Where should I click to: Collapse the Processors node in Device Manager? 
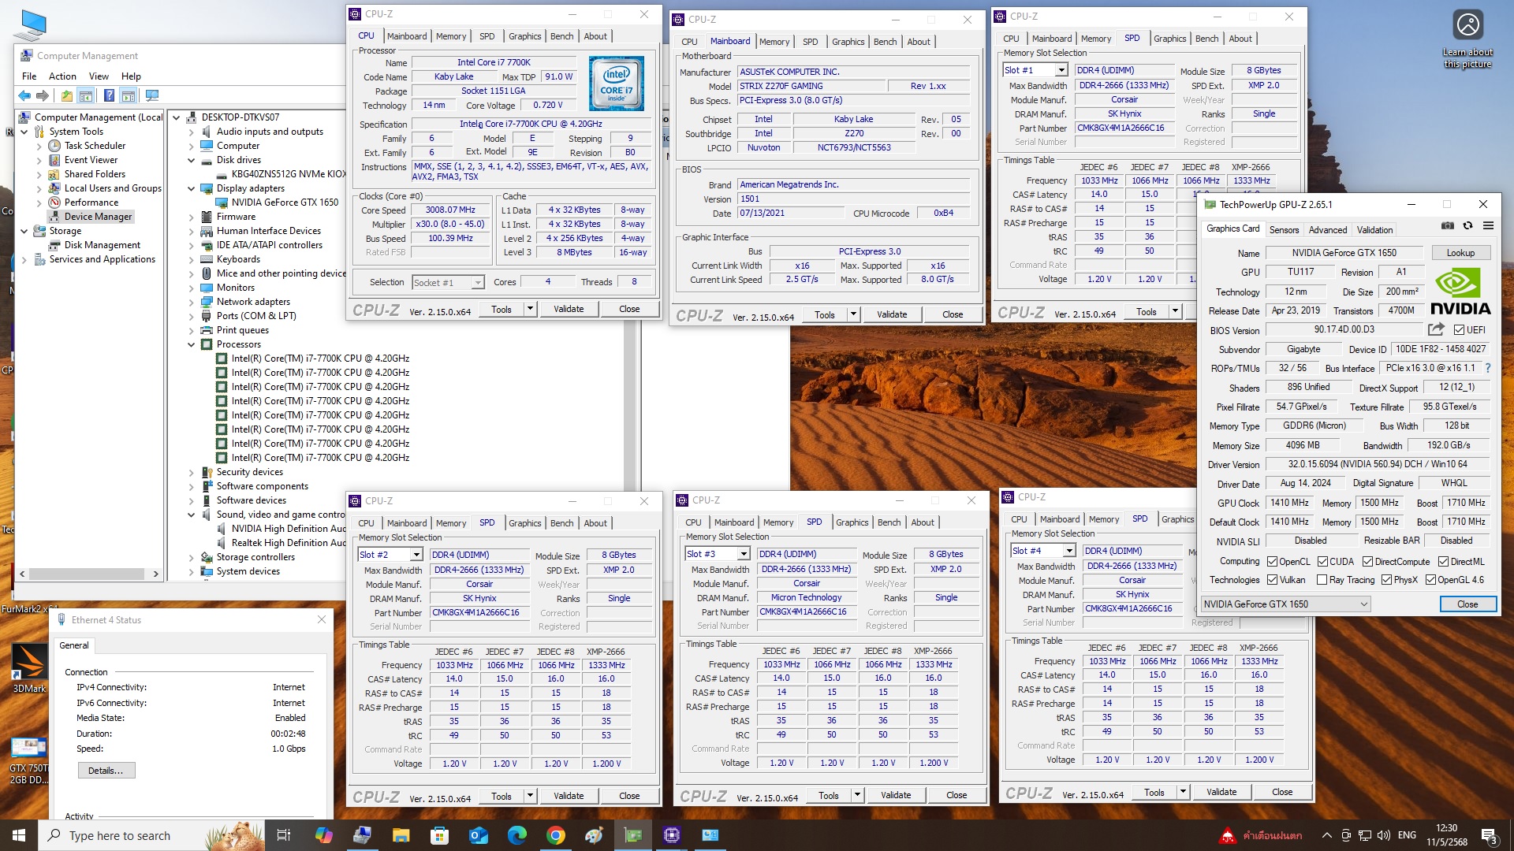(191, 344)
